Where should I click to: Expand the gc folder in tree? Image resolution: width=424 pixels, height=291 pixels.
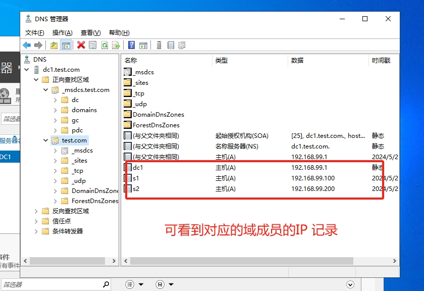[x=55, y=120]
